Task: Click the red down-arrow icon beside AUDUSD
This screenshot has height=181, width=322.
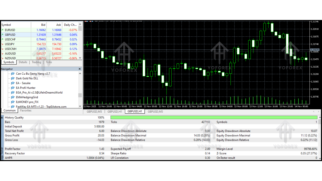Action: click(3, 54)
